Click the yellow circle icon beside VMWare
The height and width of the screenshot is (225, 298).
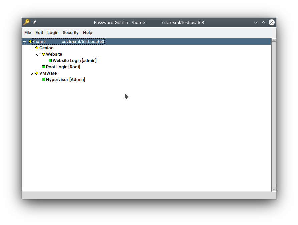point(37,73)
